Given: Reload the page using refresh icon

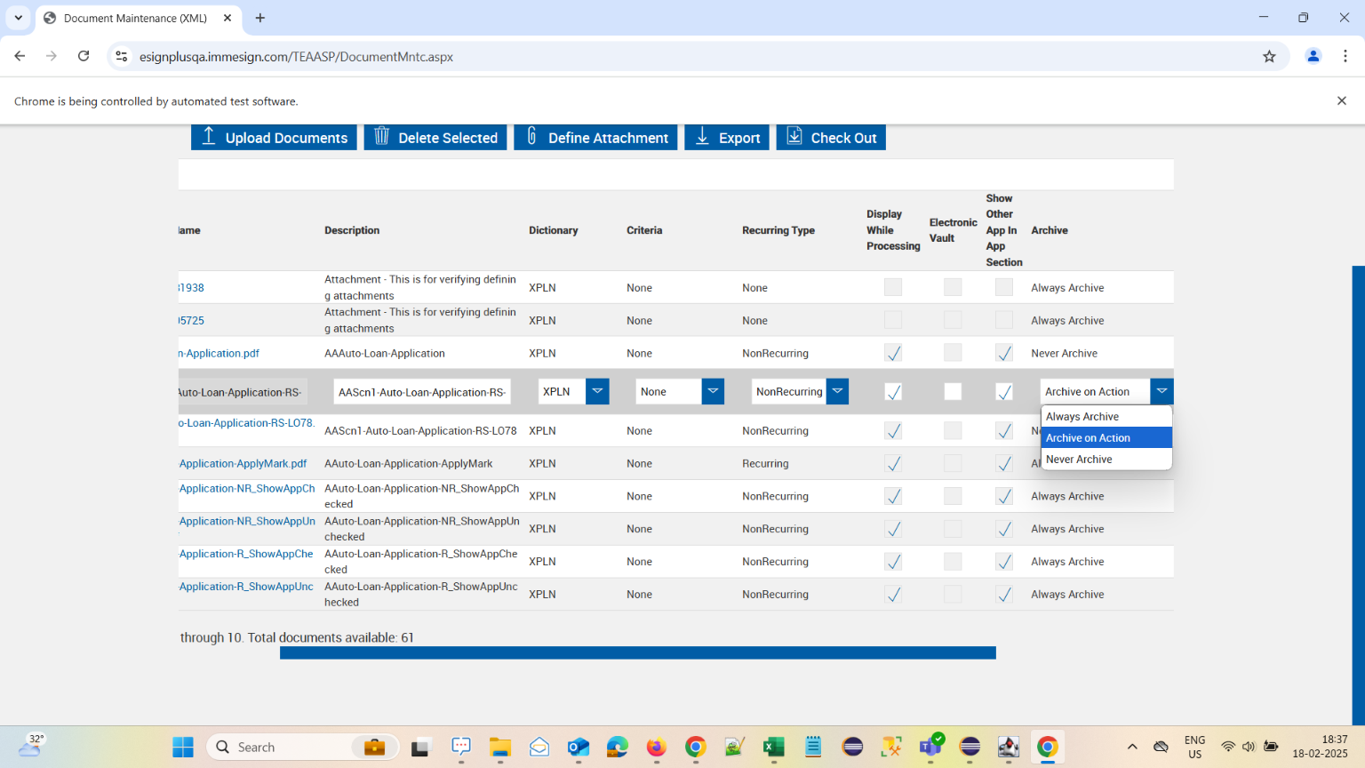Looking at the screenshot, I should click(x=84, y=56).
